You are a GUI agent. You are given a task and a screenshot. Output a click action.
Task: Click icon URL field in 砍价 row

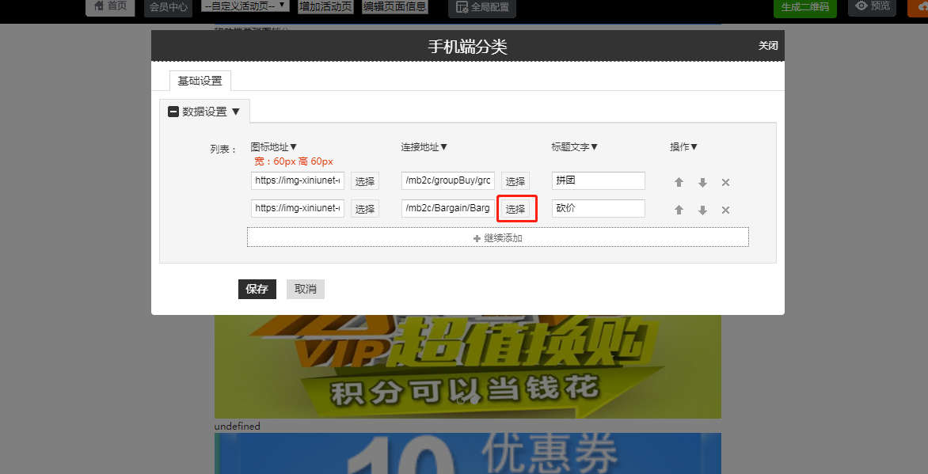click(298, 208)
